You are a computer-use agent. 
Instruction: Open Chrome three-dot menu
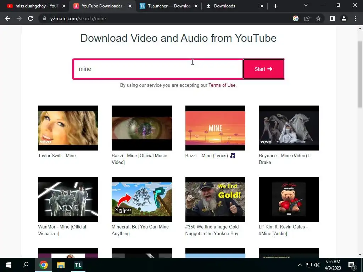[355, 18]
